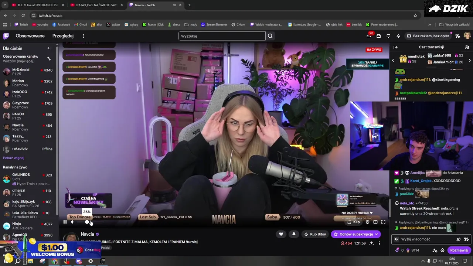Open PAGO3 channel in sidebar
Image resolution: width=473 pixels, height=266 pixels.
pos(28,116)
